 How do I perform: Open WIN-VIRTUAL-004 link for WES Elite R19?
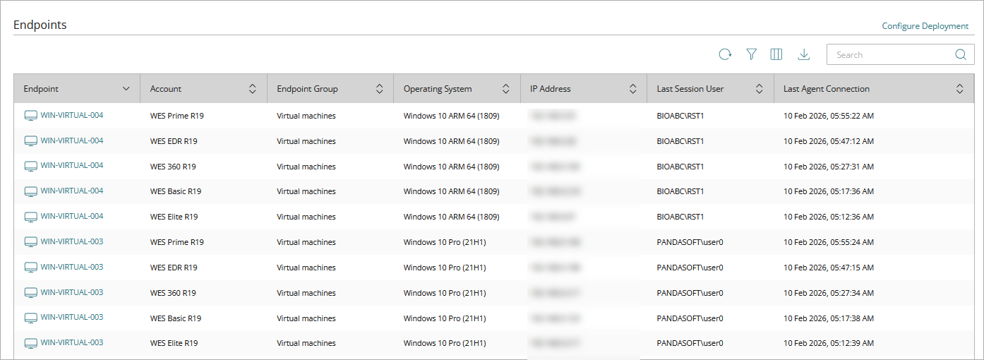[72, 216]
